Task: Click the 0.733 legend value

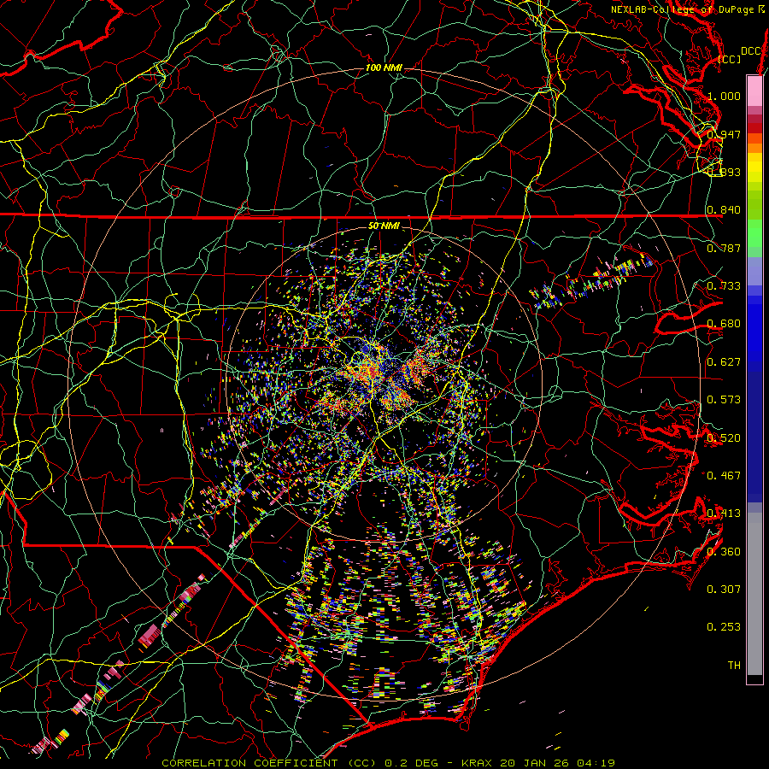Action: pyautogui.click(x=724, y=285)
